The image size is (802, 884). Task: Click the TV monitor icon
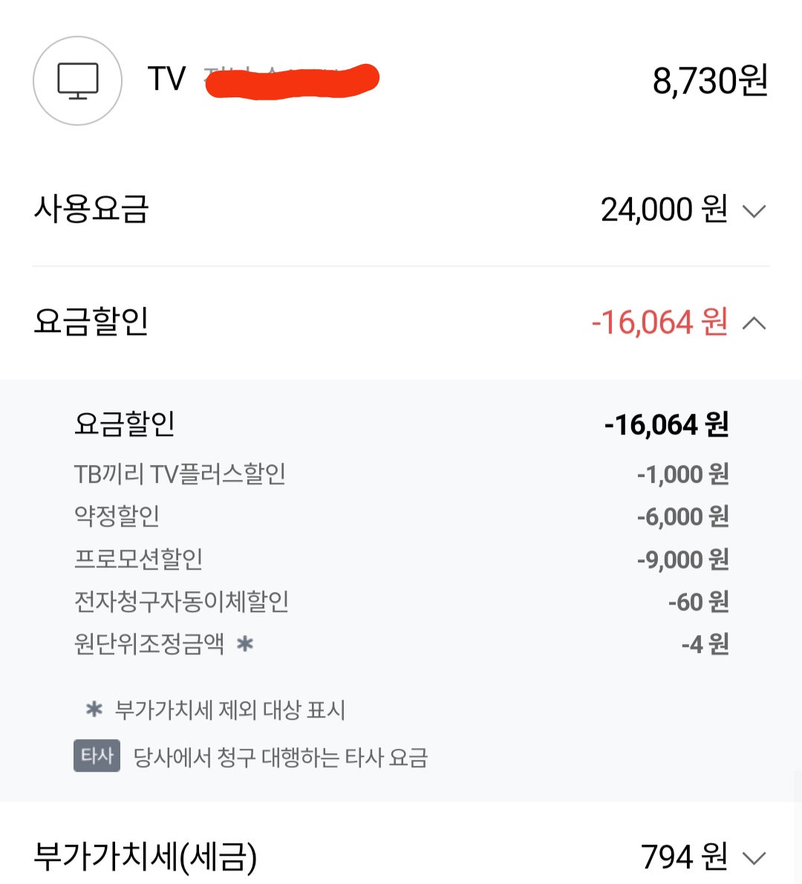pos(77,81)
